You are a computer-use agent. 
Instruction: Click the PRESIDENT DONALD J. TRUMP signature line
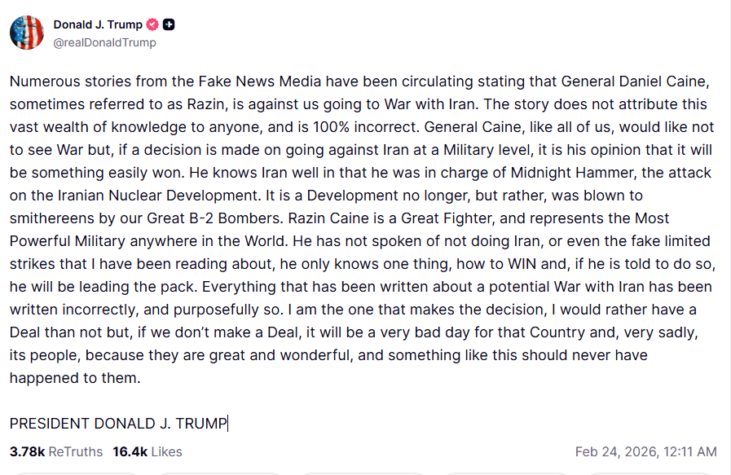point(118,424)
